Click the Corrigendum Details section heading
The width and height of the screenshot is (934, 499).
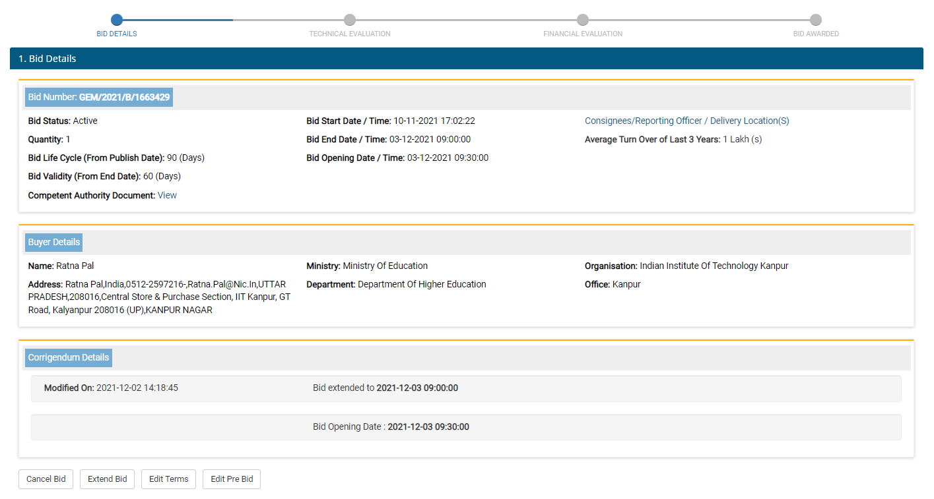pyautogui.click(x=69, y=357)
